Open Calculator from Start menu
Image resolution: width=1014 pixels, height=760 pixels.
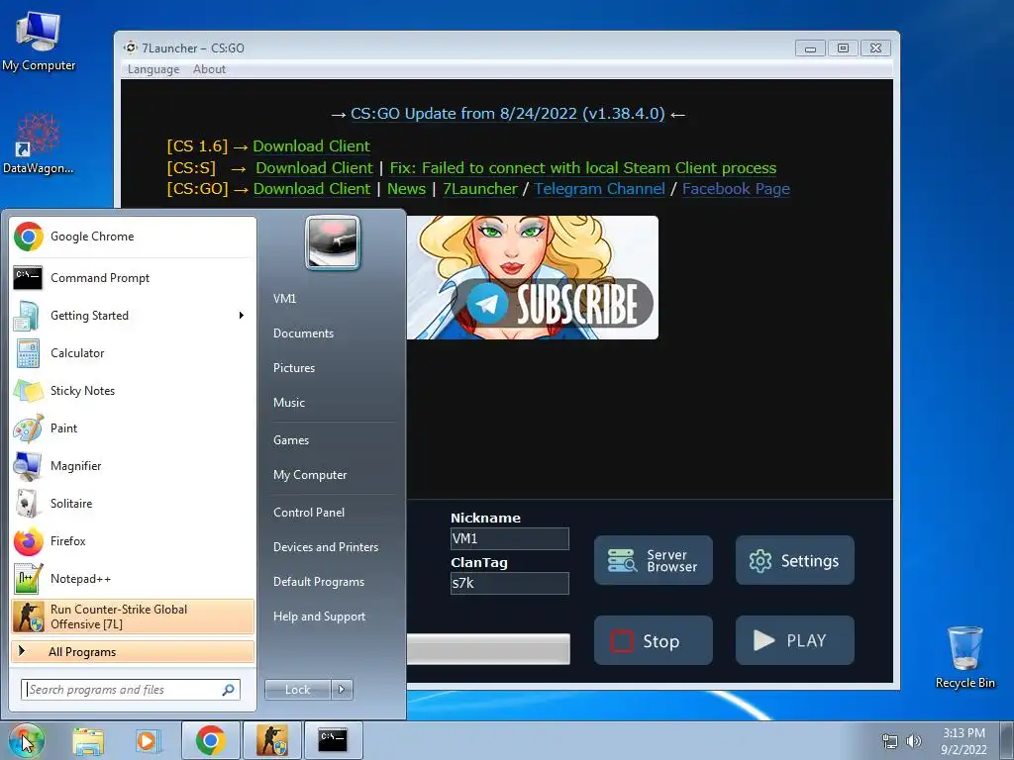click(x=133, y=353)
